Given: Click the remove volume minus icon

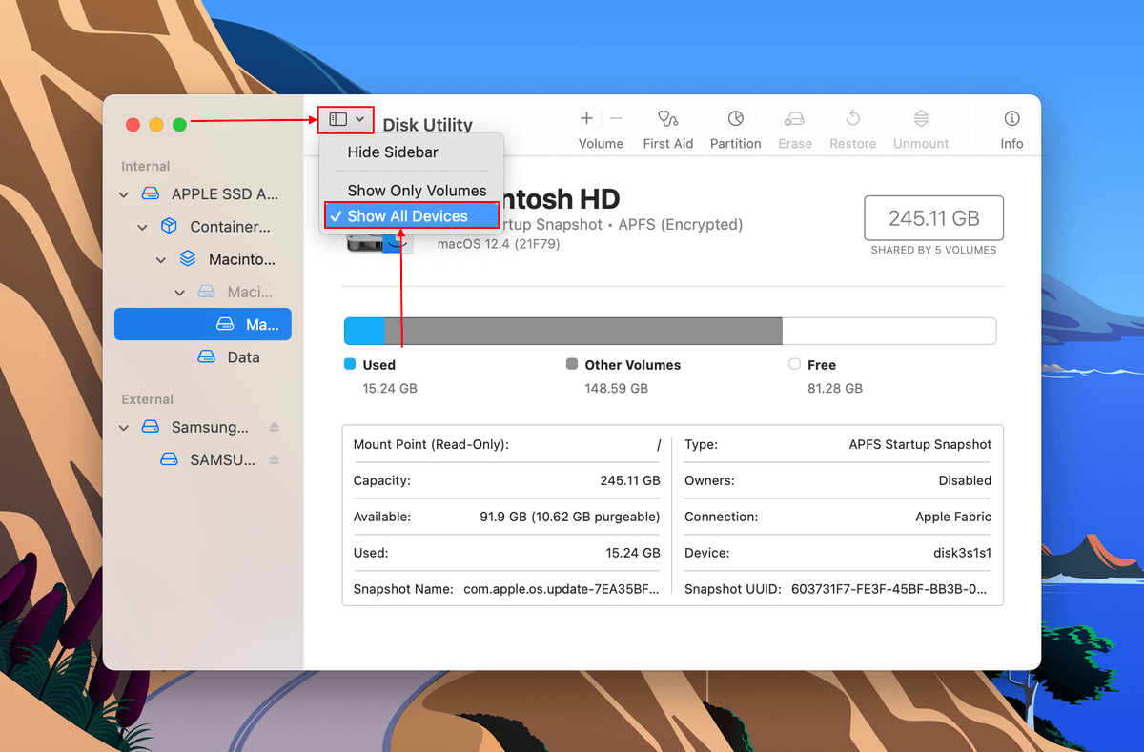Looking at the screenshot, I should click(x=616, y=118).
